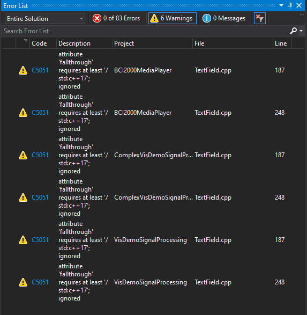Select VisDemoSignalProcessing project cell, line 187 row

(x=151, y=240)
